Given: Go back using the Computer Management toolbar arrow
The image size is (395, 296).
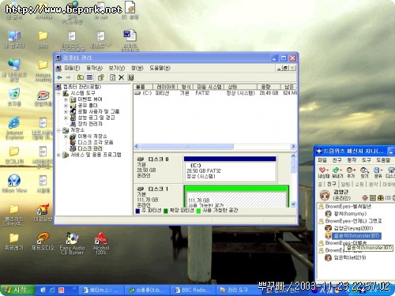Looking at the screenshot, I should coord(59,77).
